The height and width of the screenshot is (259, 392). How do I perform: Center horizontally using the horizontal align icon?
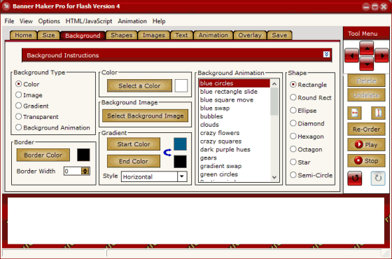click(354, 113)
